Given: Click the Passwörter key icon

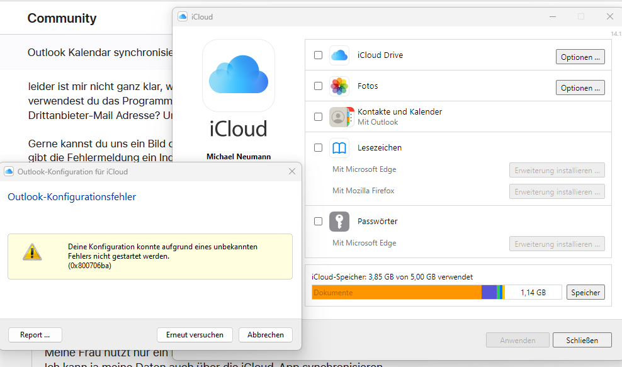Looking at the screenshot, I should coord(339,222).
